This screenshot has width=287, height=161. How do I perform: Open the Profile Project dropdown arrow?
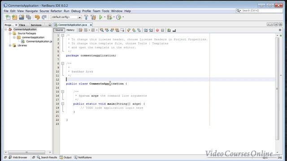[123, 17]
